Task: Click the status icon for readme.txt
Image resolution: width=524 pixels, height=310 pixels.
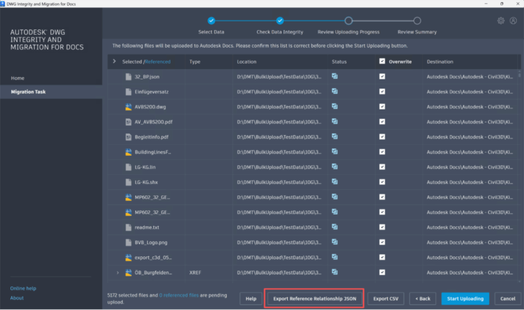Action: (335, 227)
